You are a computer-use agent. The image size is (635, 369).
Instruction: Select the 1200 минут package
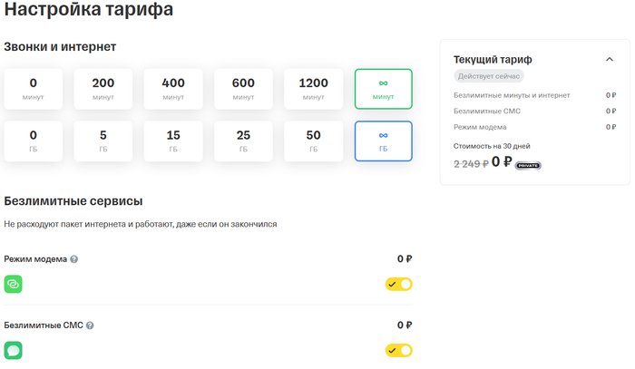click(313, 88)
